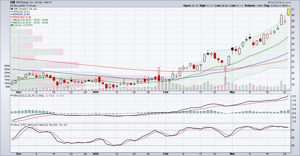
Task: Click the red EMA(100) legend line marker
Action: pyautogui.click(x=11, y=17)
